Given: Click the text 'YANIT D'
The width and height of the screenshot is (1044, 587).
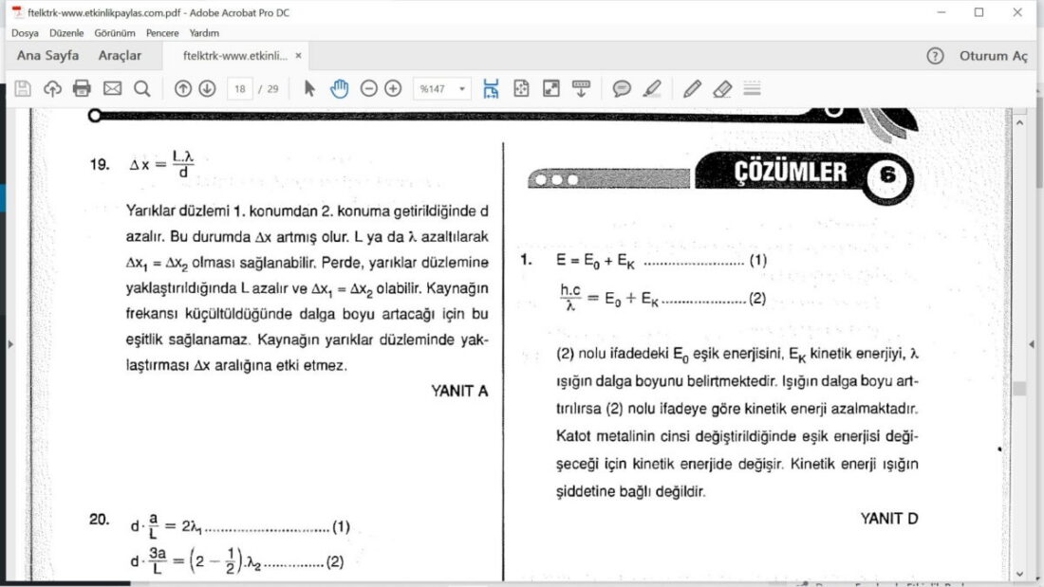Looking at the screenshot, I should (x=889, y=519).
